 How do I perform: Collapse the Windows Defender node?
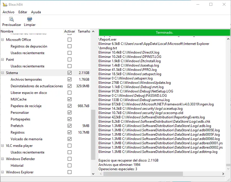(3, 159)
